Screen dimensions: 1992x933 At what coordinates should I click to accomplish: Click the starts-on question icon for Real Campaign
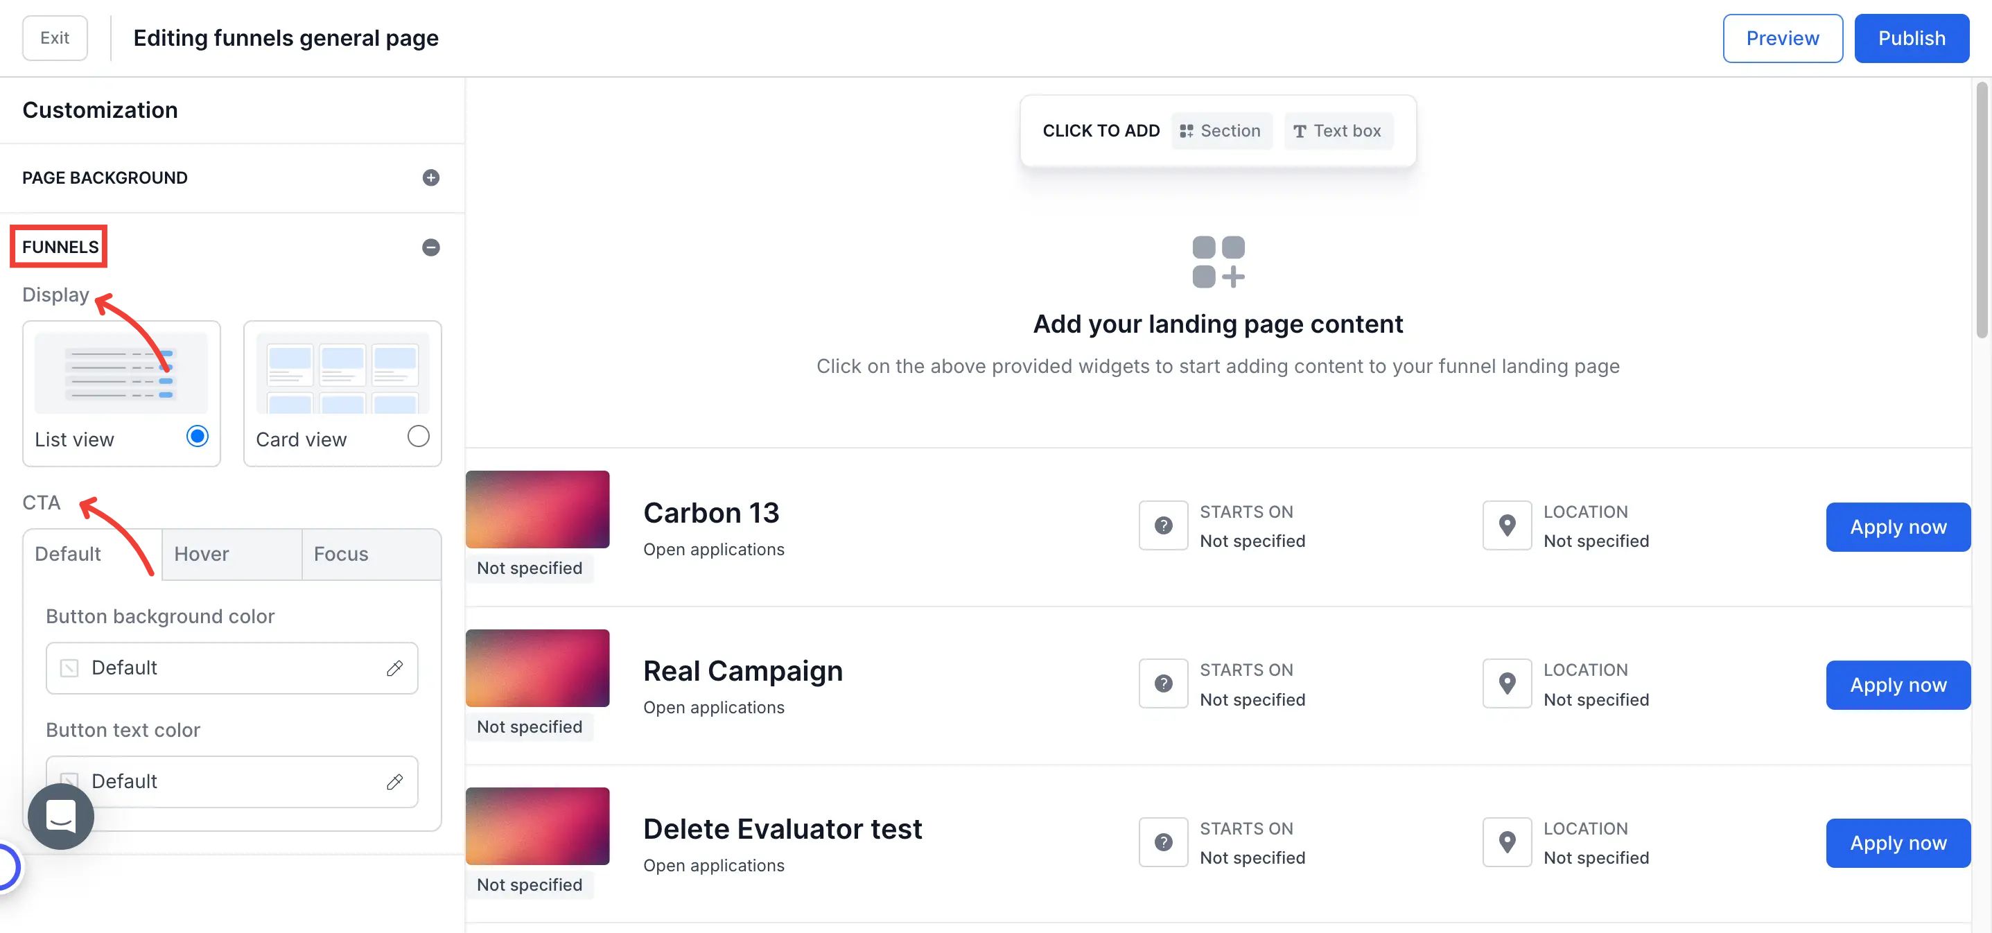coord(1162,683)
